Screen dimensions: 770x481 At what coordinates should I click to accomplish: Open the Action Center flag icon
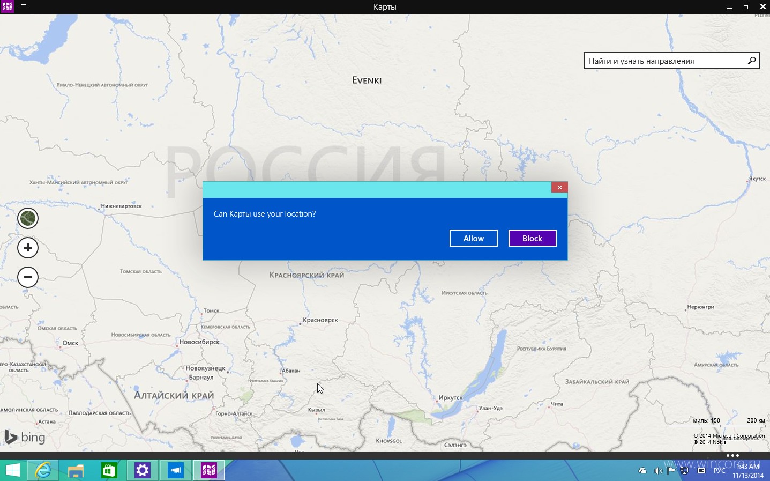coord(671,470)
